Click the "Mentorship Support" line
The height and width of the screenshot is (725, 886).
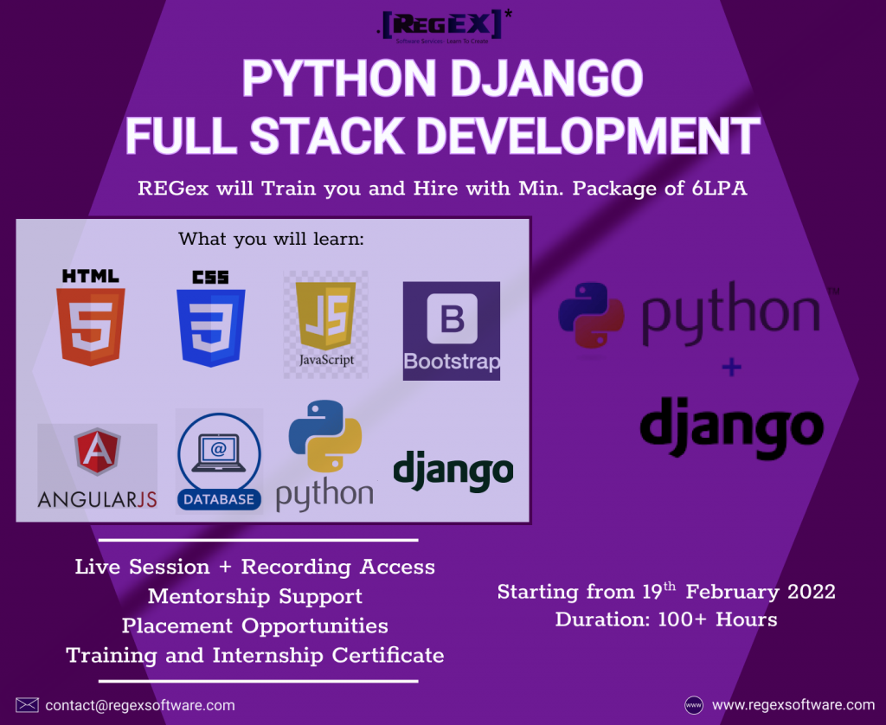pos(255,597)
